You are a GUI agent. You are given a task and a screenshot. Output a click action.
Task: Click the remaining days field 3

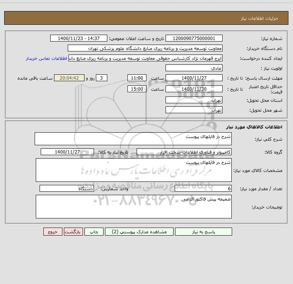(x=102, y=78)
